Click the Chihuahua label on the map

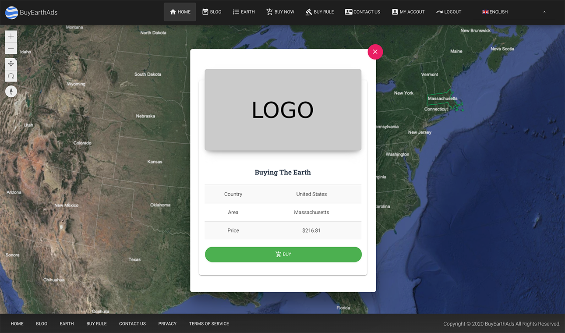[54, 280]
